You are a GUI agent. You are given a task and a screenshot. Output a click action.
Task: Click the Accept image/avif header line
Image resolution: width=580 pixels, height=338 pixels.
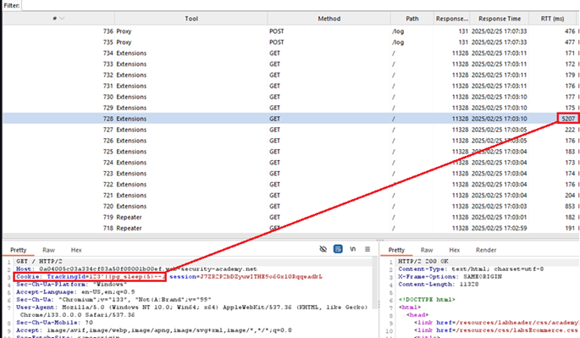[154, 330]
